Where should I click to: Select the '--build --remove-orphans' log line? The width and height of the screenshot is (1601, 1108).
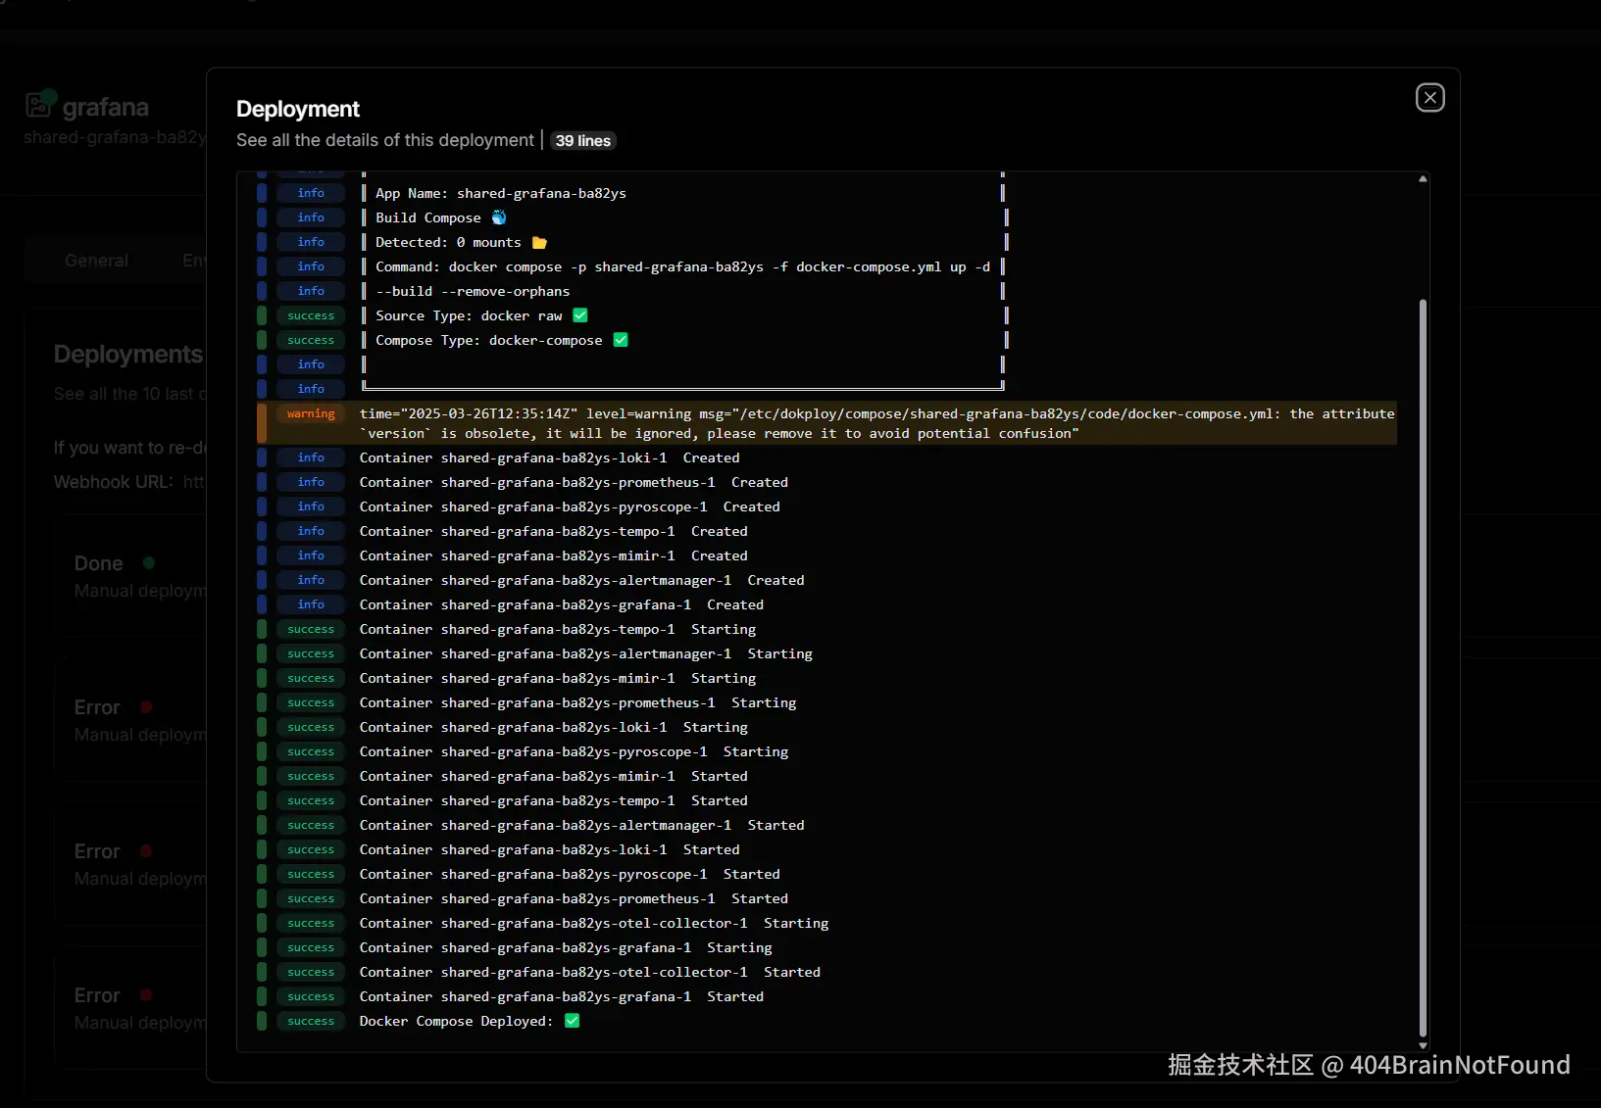click(473, 291)
